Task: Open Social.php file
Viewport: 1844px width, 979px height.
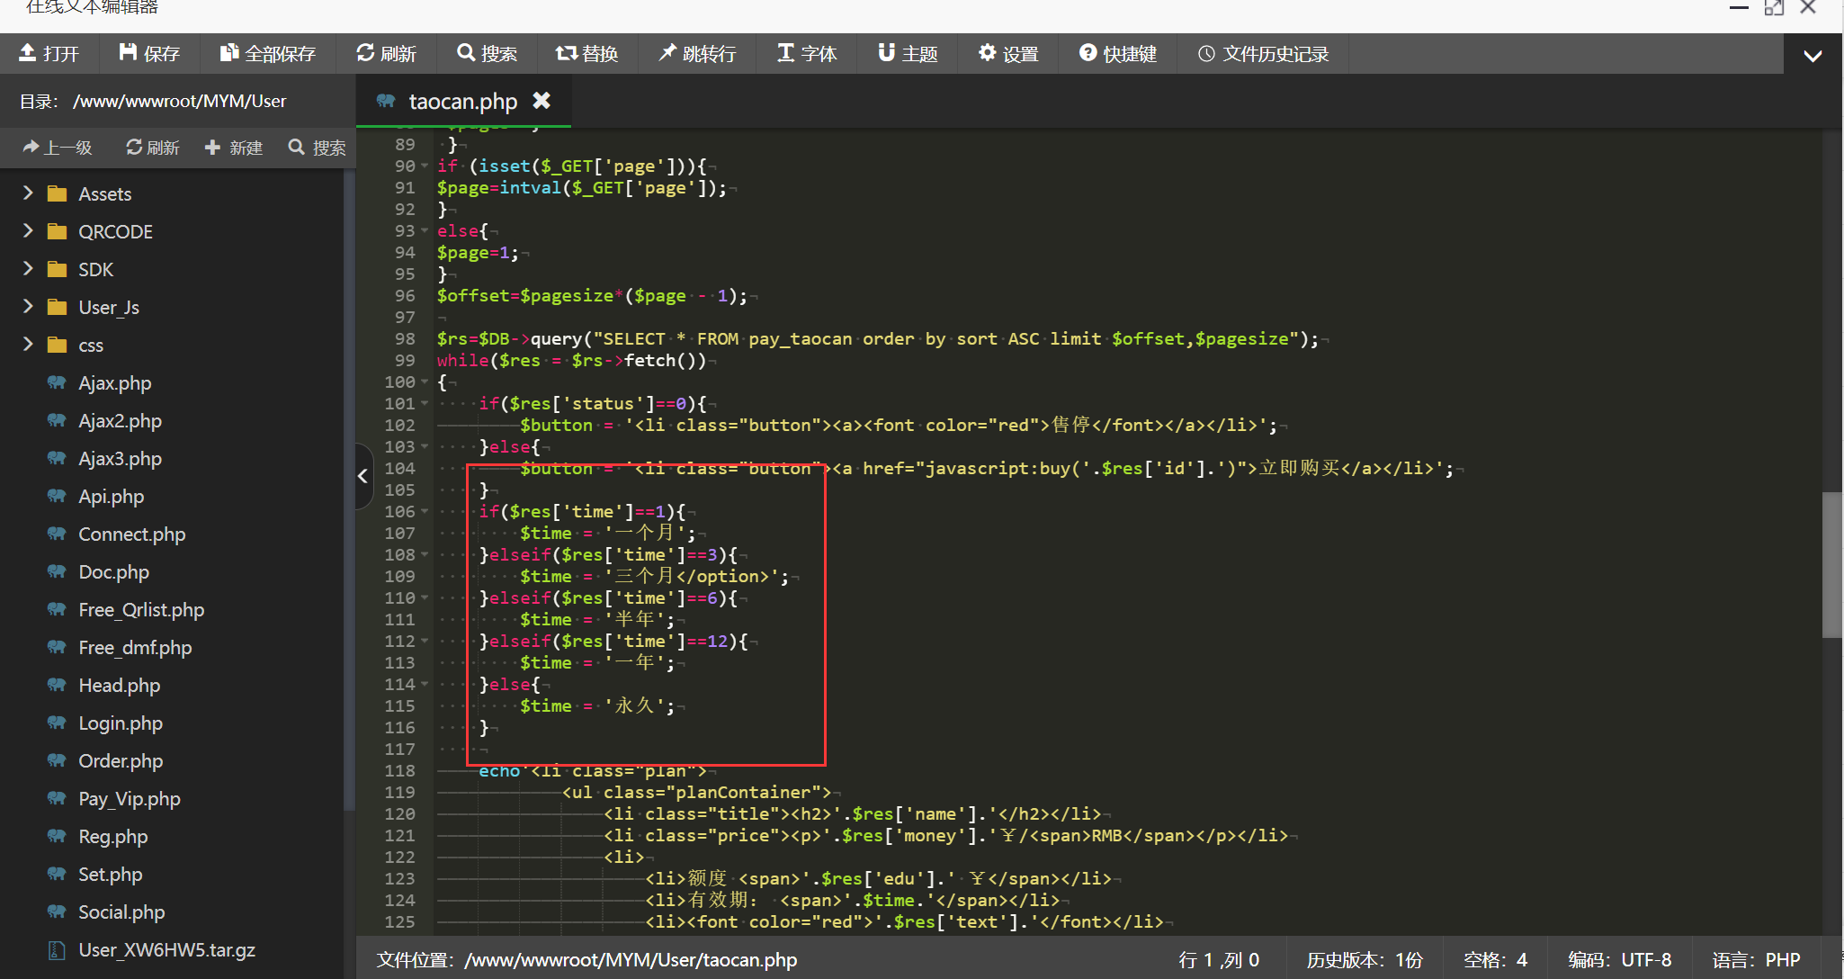Action: 121,912
